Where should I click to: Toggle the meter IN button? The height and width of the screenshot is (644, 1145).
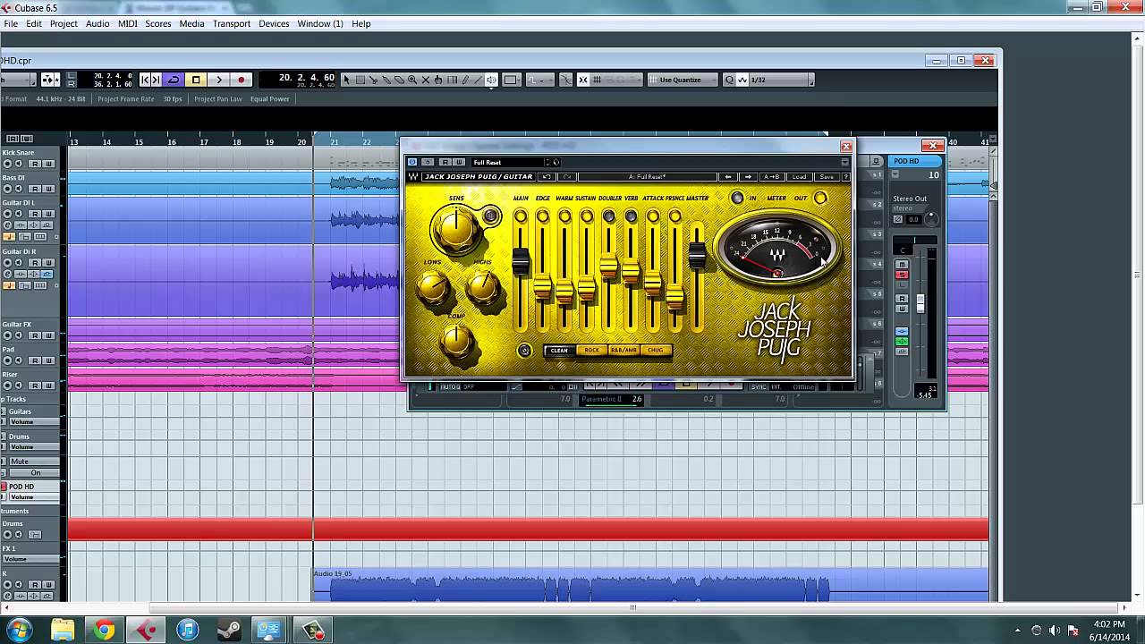(x=737, y=198)
